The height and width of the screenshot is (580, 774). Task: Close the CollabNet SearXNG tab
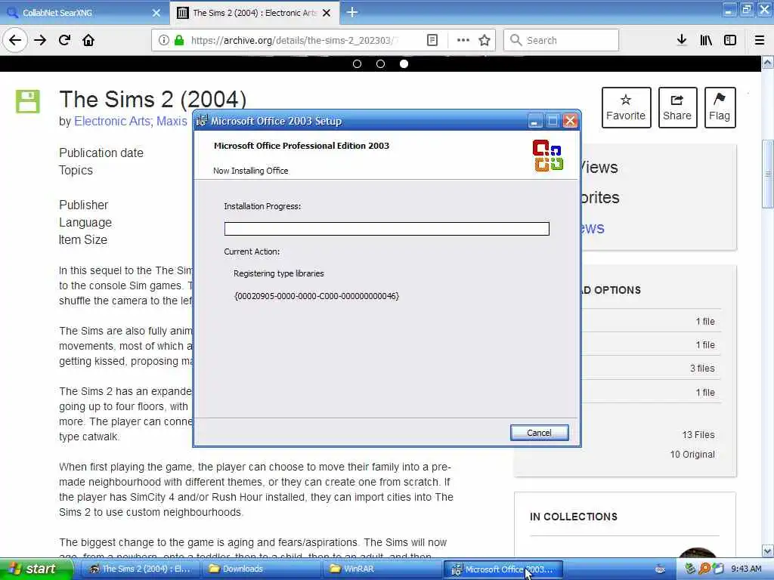point(156,13)
